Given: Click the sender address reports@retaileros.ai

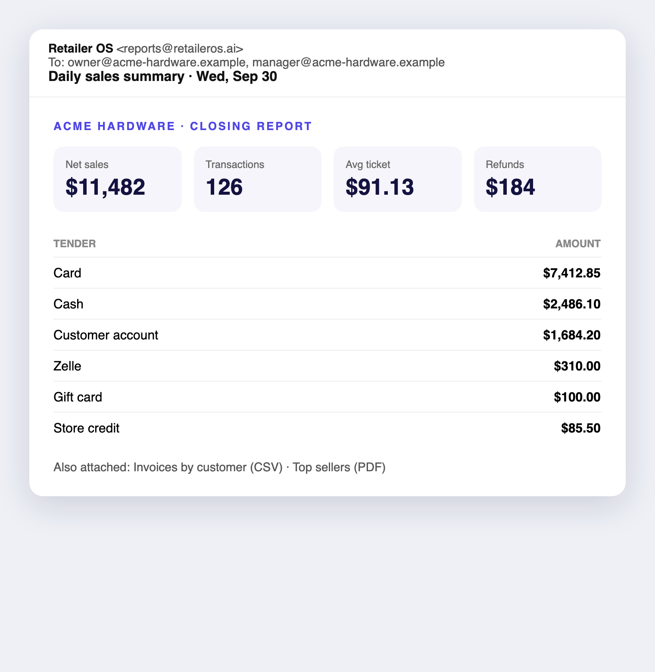Looking at the screenshot, I should pyautogui.click(x=180, y=49).
